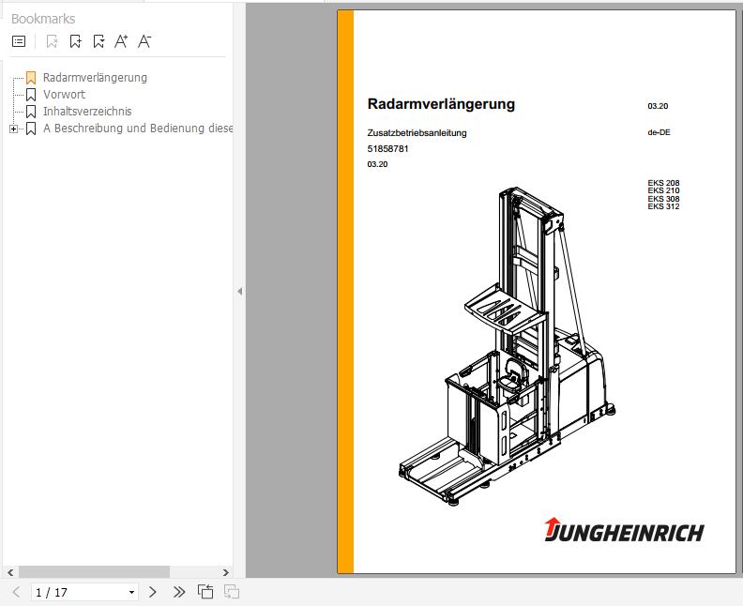Jump to the last page
This screenshot has width=743, height=606.
pos(179,592)
